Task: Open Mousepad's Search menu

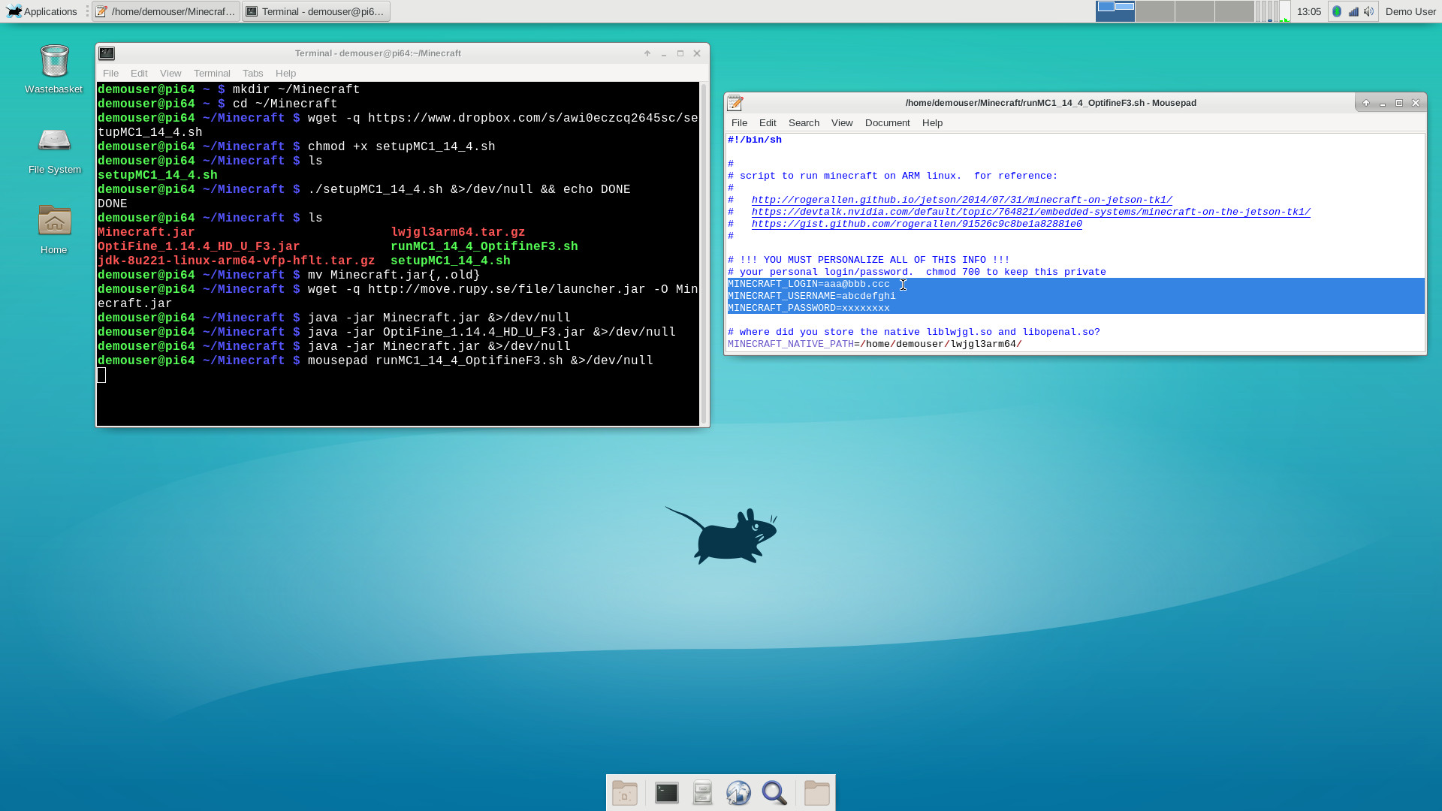Action: pos(804,123)
